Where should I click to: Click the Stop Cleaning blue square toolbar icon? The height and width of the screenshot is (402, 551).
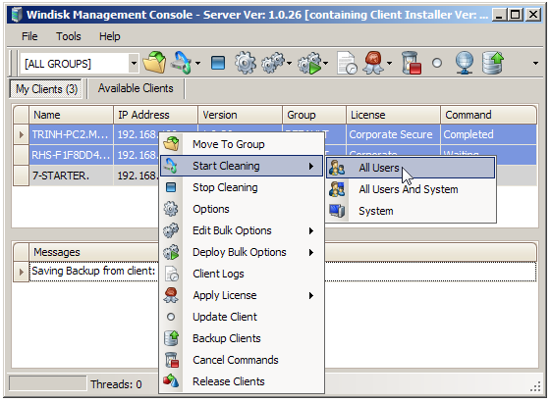tap(218, 63)
